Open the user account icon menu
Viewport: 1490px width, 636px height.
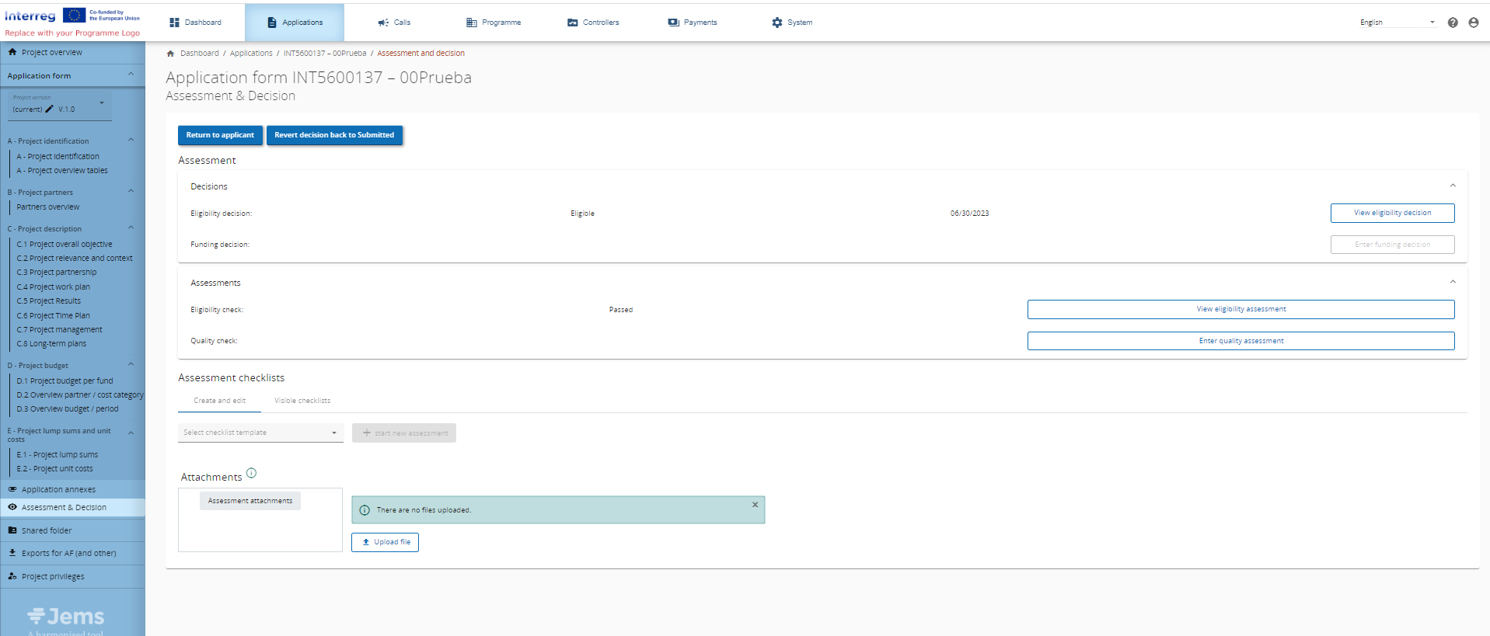coord(1473,23)
